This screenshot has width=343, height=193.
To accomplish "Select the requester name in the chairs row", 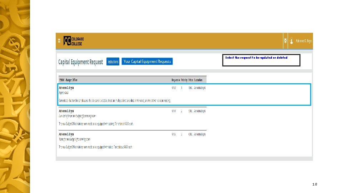I will 66,111.
